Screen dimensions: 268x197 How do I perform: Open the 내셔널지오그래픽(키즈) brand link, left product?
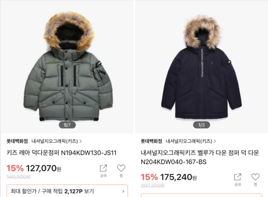(54, 141)
